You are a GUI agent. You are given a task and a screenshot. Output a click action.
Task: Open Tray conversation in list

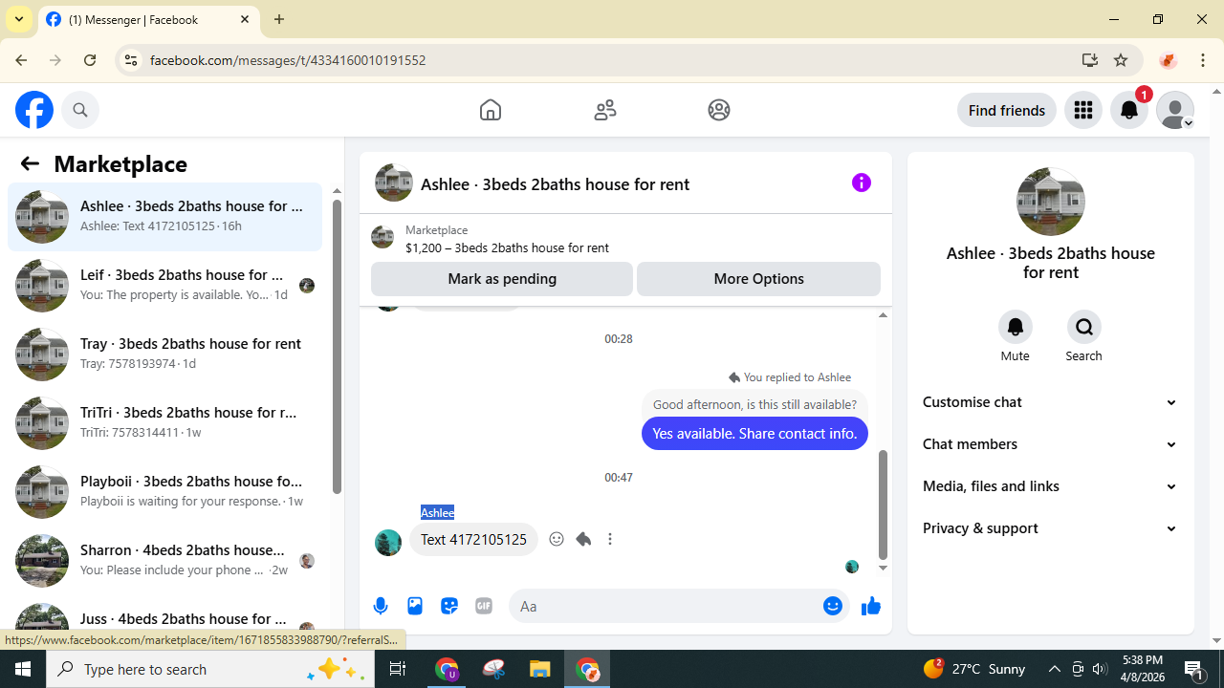point(164,354)
